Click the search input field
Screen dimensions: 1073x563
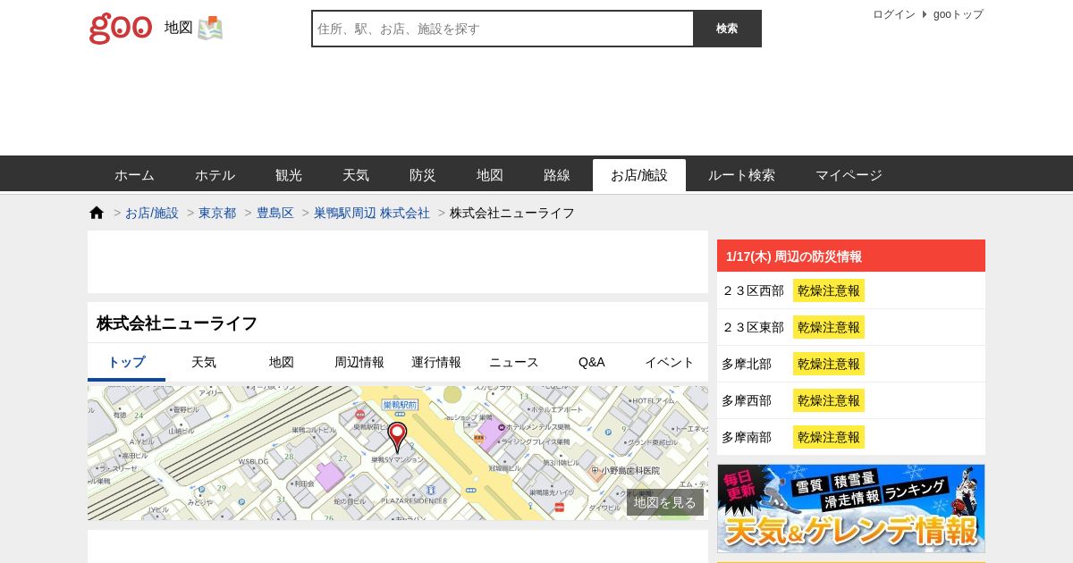(x=503, y=29)
